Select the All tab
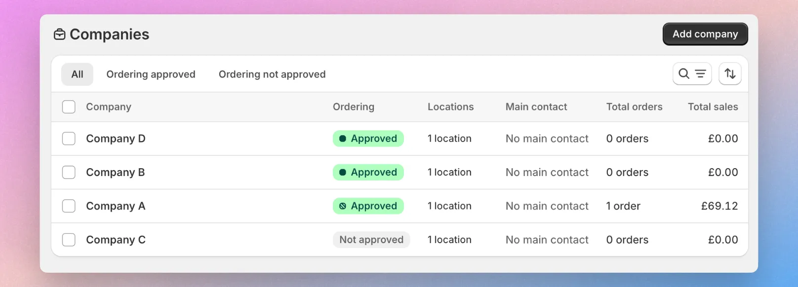Screen dimensions: 798x287 (x=77, y=74)
